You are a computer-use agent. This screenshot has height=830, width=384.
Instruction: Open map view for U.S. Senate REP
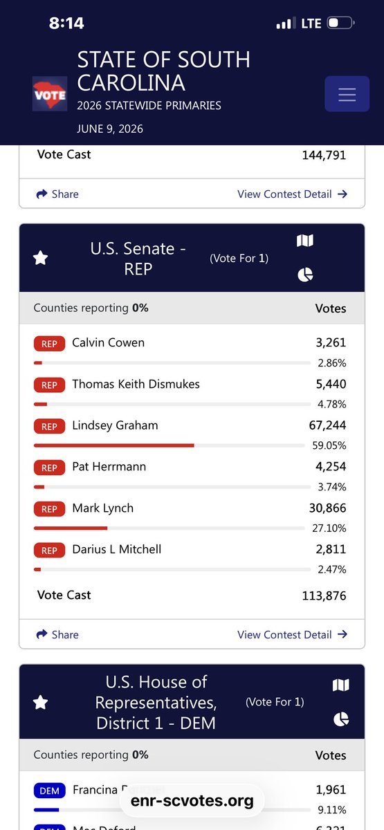click(305, 241)
